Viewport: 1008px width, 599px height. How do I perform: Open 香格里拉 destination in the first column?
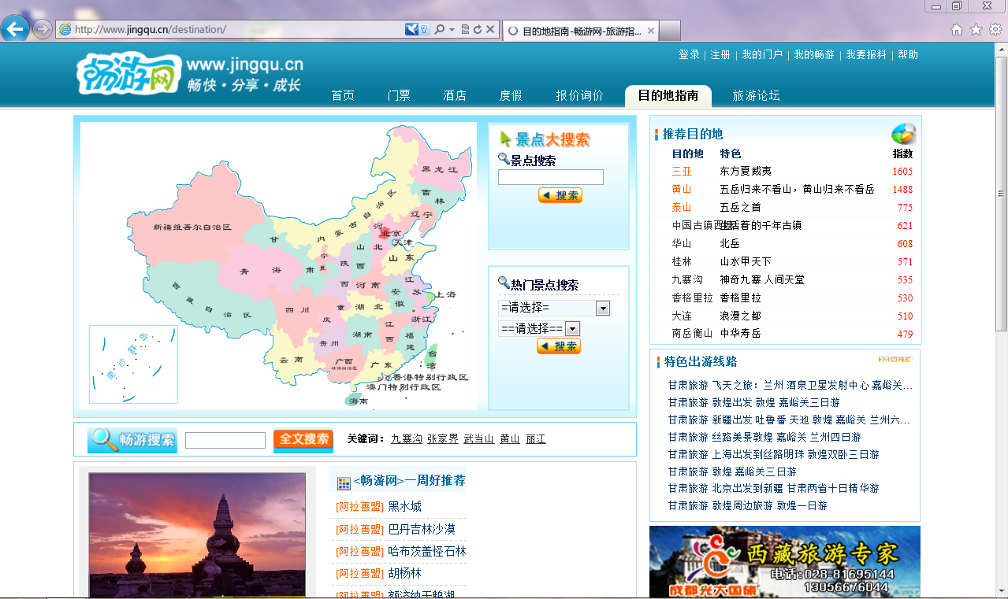pyautogui.click(x=692, y=298)
